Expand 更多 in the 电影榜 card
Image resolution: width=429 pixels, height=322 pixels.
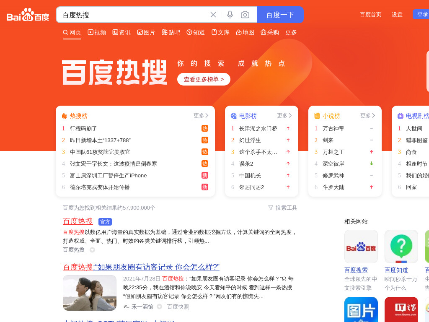(284, 116)
